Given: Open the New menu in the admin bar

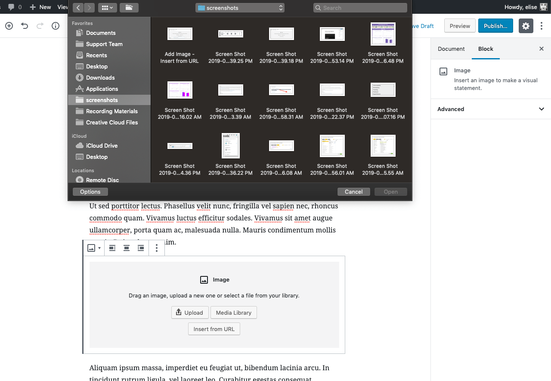Looking at the screenshot, I should 40,7.
